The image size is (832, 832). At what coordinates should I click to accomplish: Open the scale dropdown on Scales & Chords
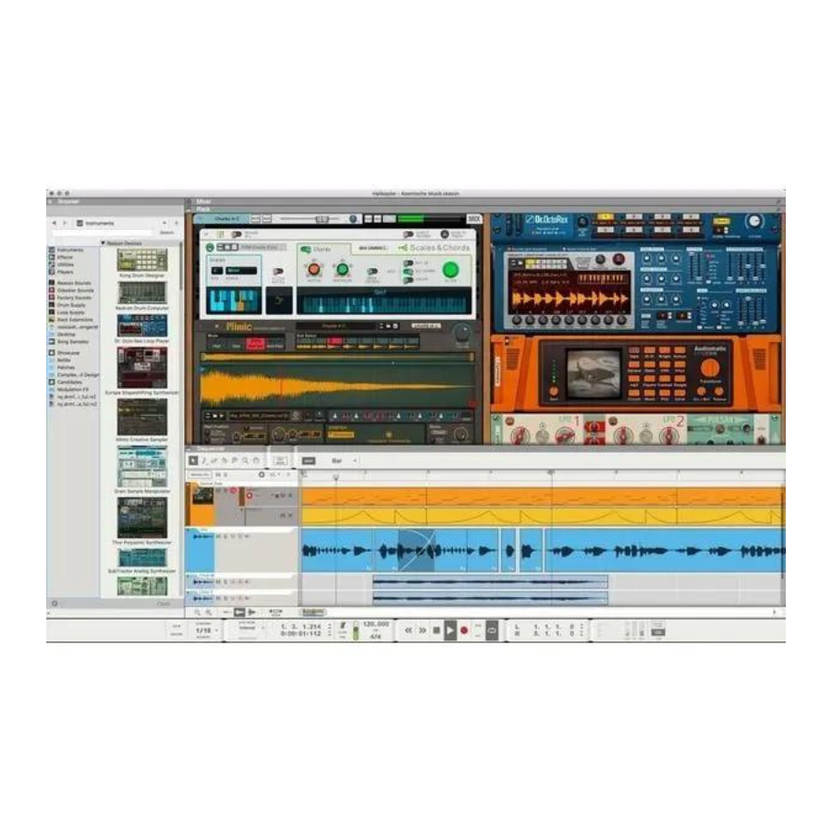(241, 271)
